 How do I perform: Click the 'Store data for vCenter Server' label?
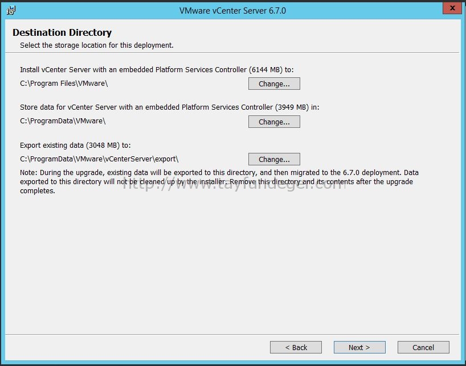169,107
